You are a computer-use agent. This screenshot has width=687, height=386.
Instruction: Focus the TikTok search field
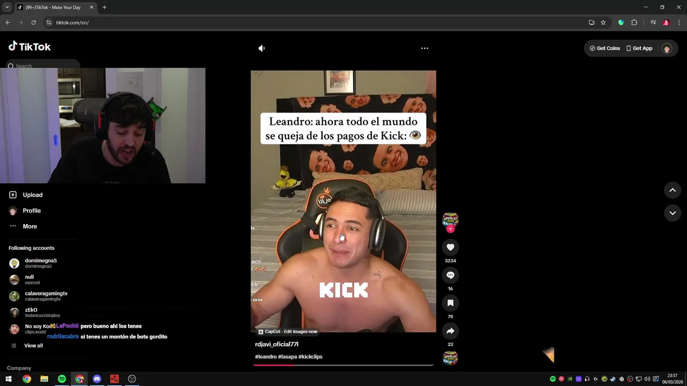43,66
